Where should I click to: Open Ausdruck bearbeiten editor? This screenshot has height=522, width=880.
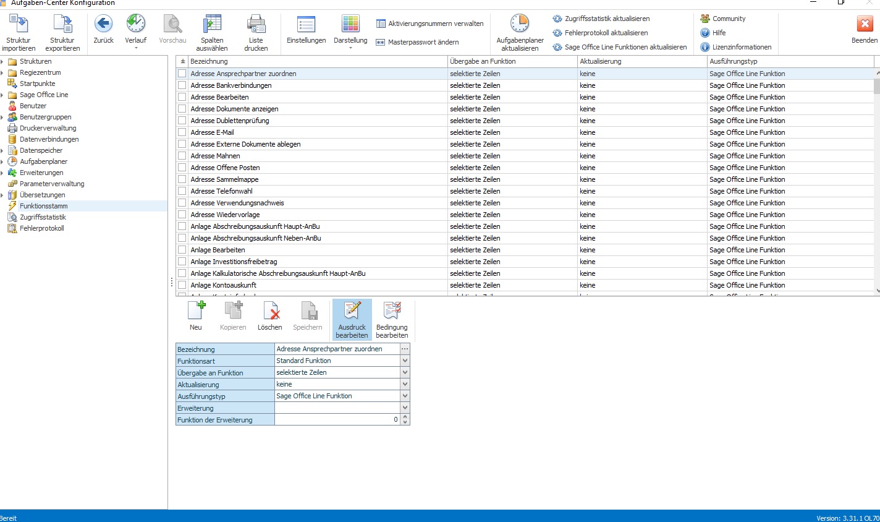(x=352, y=320)
